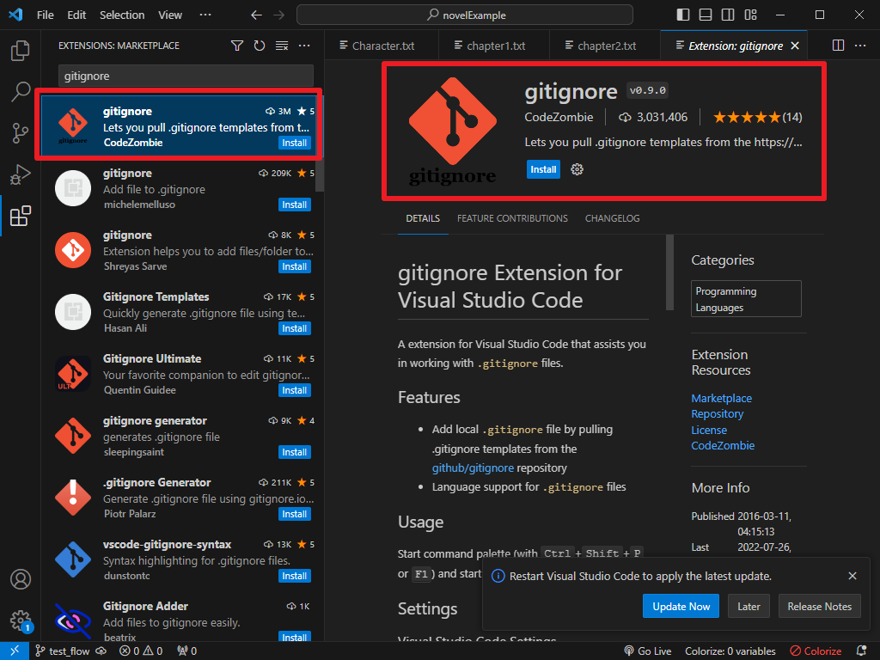880x660 pixels.
Task: Install gitignore from the extension details page
Action: pos(543,169)
